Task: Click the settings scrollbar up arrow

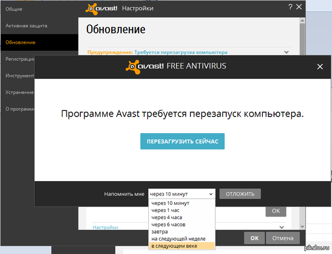Action: tap(302, 20)
